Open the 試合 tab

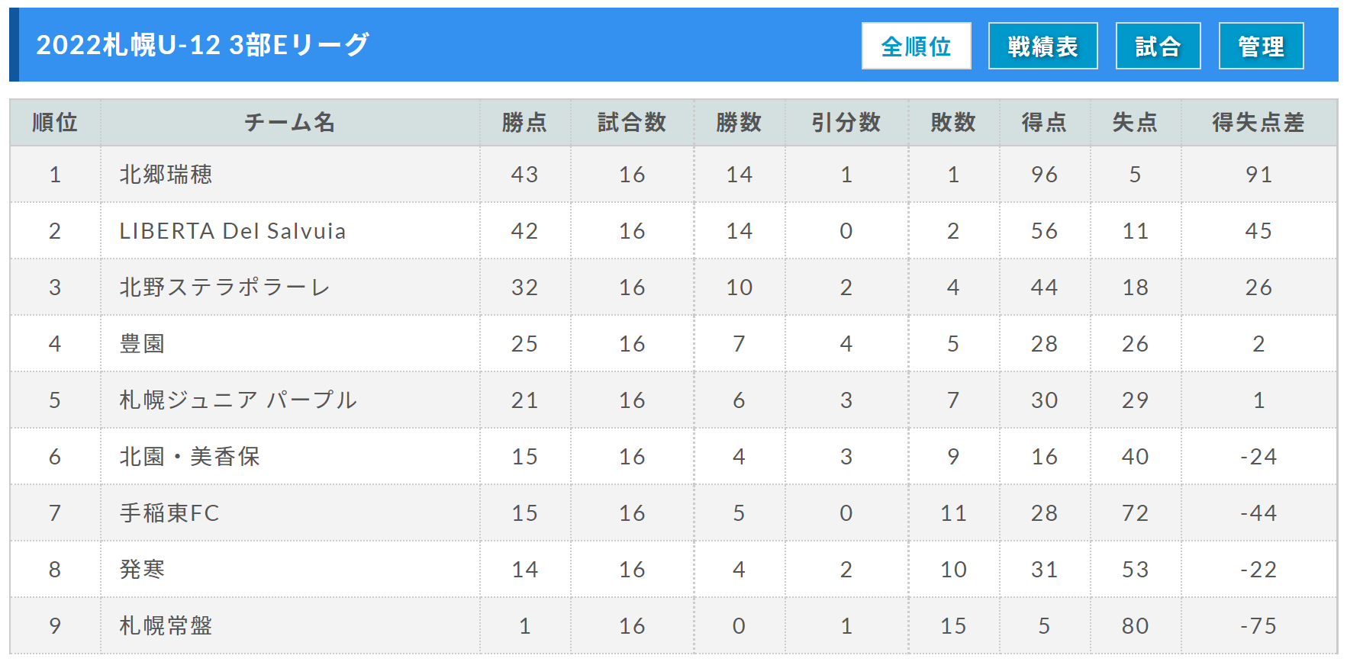(x=1158, y=46)
